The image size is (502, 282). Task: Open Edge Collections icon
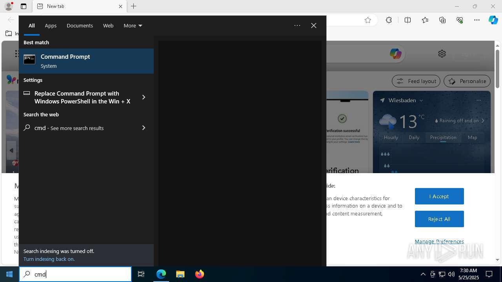click(x=442, y=20)
